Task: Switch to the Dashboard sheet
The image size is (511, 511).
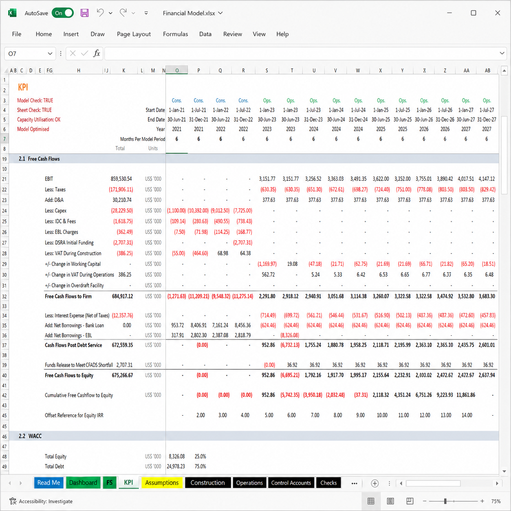Action: (x=83, y=482)
